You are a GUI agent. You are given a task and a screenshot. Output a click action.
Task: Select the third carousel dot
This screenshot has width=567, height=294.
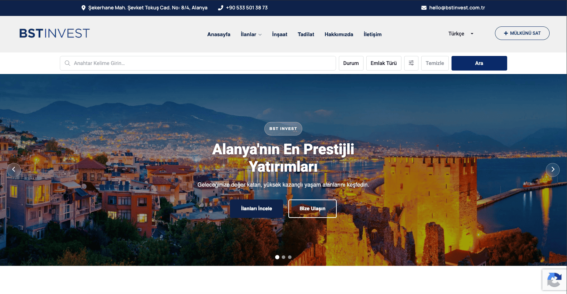290,257
